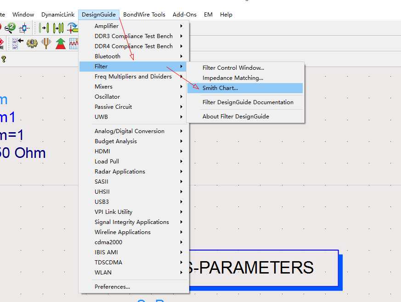
Task: Select the cdma2000 menu entry
Action: click(133, 242)
